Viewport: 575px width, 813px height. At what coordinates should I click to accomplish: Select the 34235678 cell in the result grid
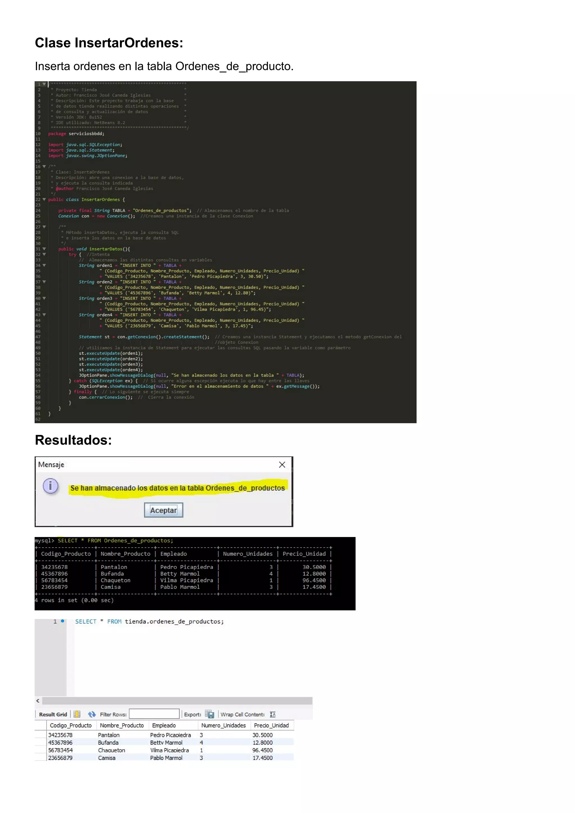coord(71,735)
